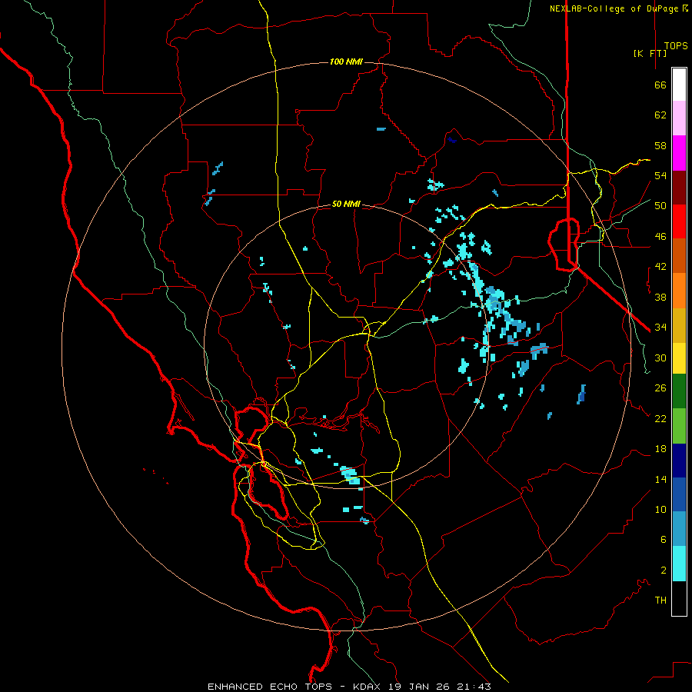Click the light blue 14 K FT swatch
Viewport: 692px width, 692px height.
[679, 529]
